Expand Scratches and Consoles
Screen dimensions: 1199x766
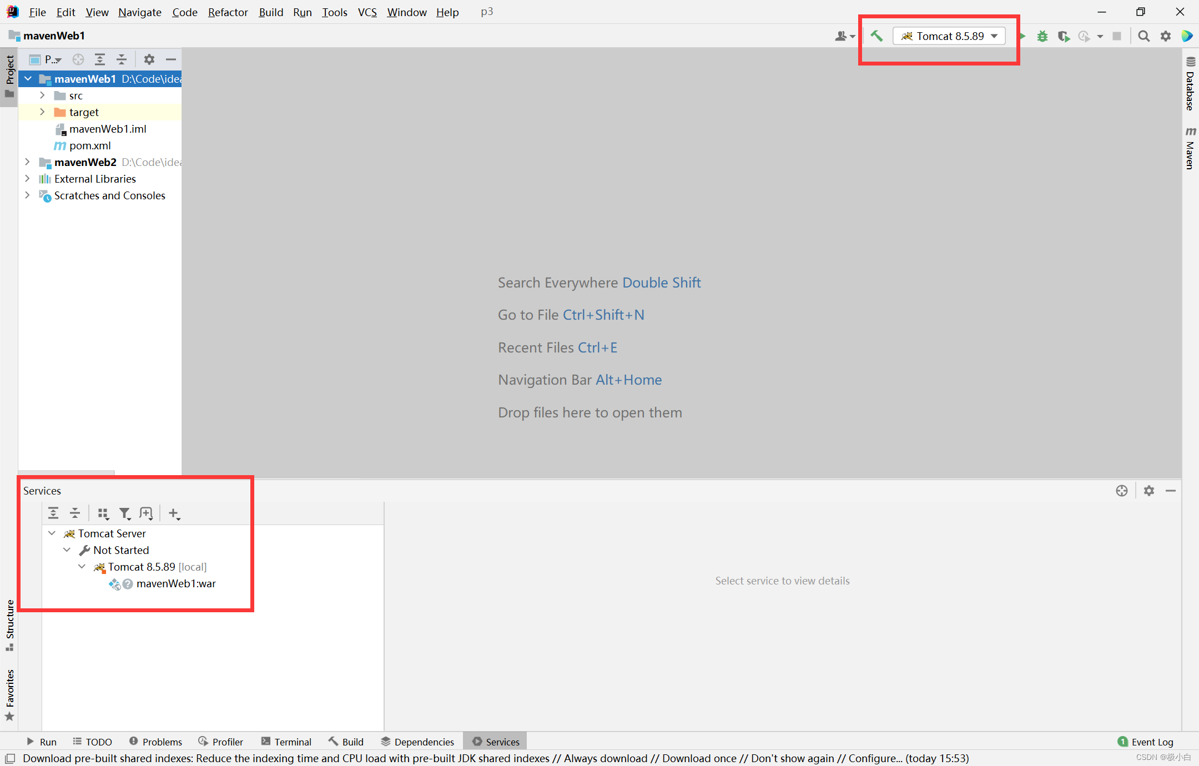click(27, 195)
